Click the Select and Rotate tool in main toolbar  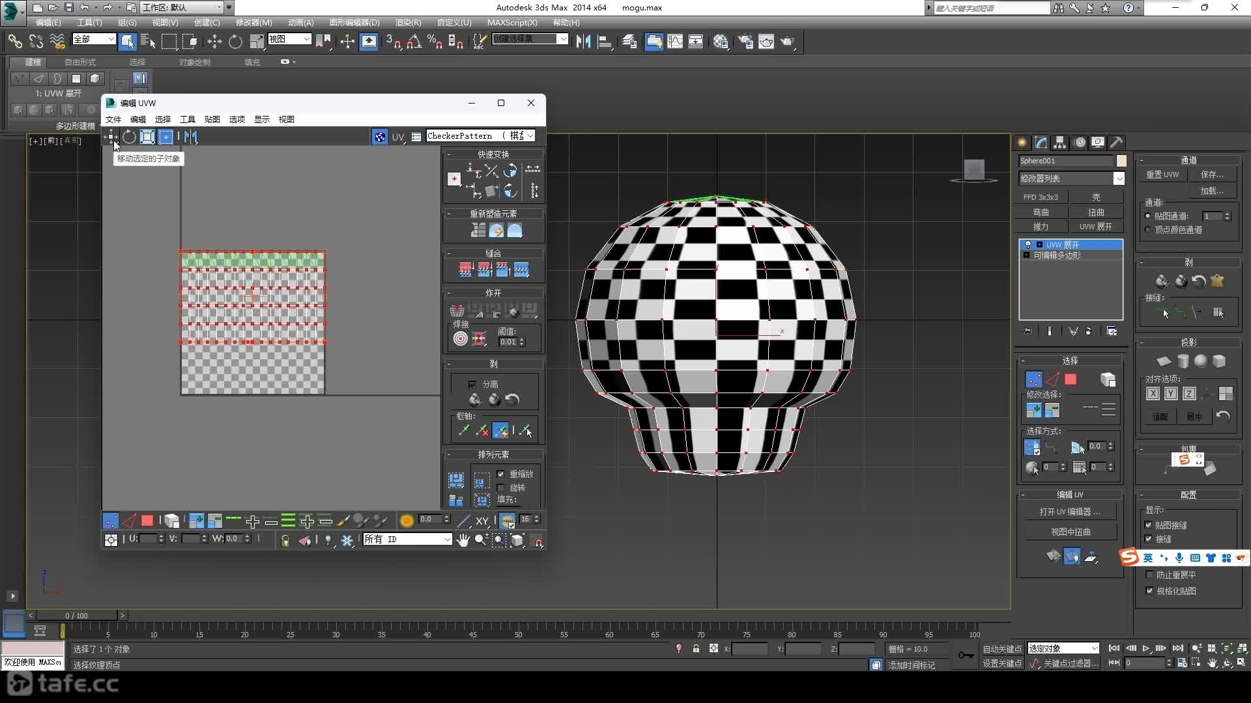235,42
